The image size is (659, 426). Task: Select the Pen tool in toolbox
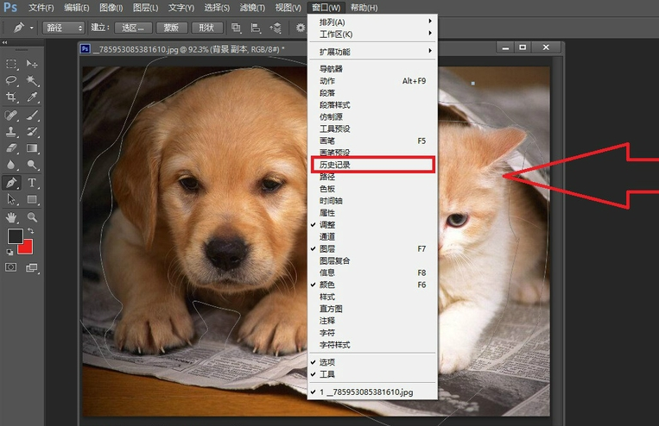coord(11,183)
